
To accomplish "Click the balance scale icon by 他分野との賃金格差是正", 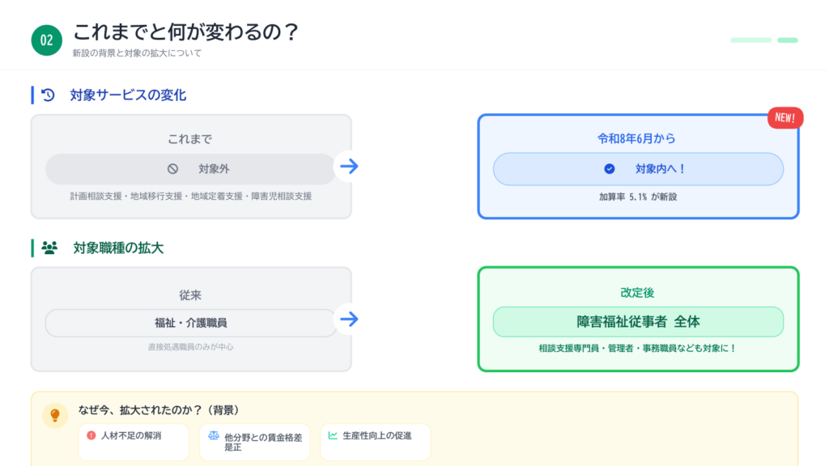I will (214, 435).
